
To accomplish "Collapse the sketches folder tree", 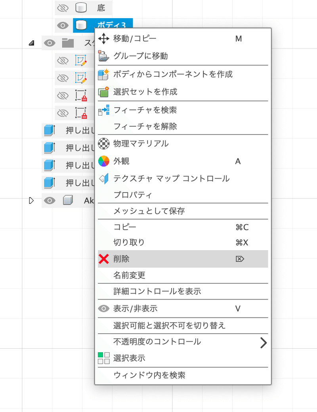I will click(31, 43).
